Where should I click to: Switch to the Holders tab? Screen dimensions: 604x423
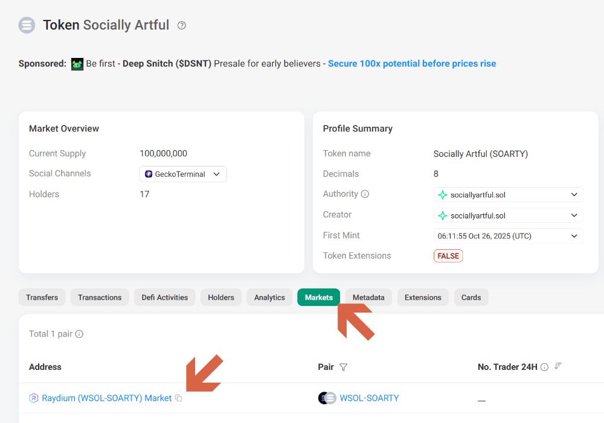(x=221, y=297)
